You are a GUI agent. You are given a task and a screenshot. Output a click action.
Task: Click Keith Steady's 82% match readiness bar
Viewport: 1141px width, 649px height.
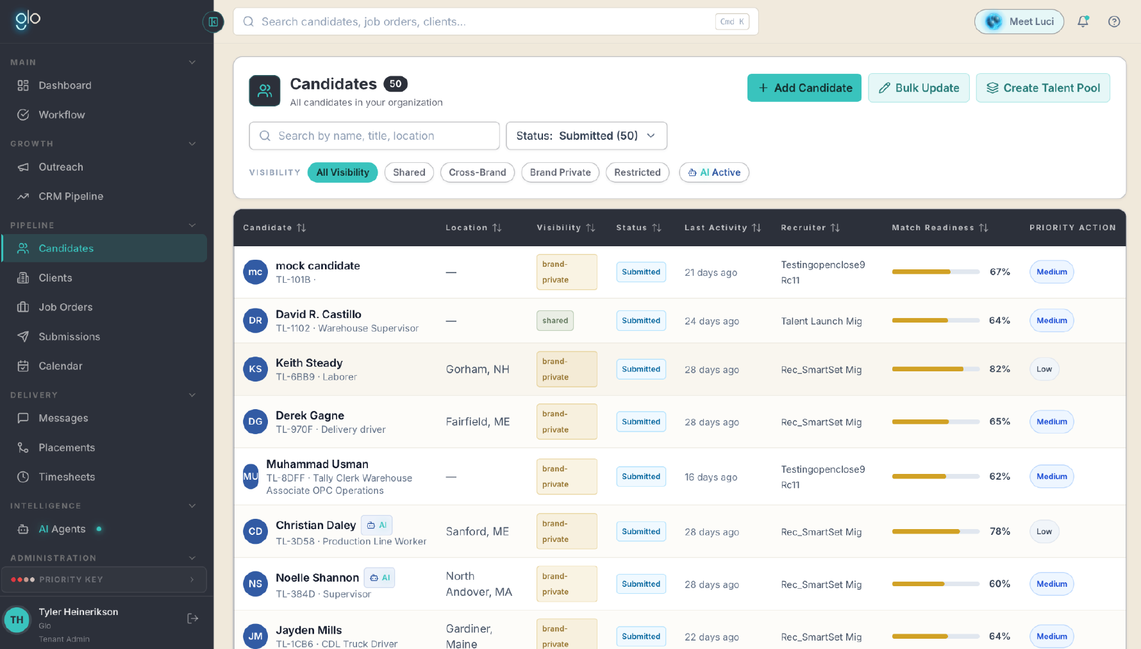pos(936,369)
